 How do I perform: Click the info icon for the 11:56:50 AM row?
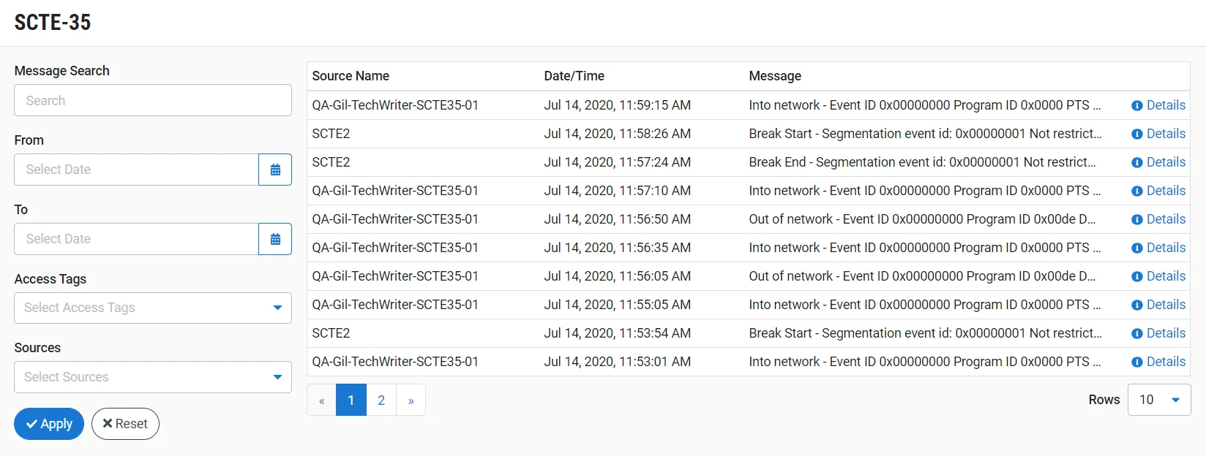tap(1136, 219)
